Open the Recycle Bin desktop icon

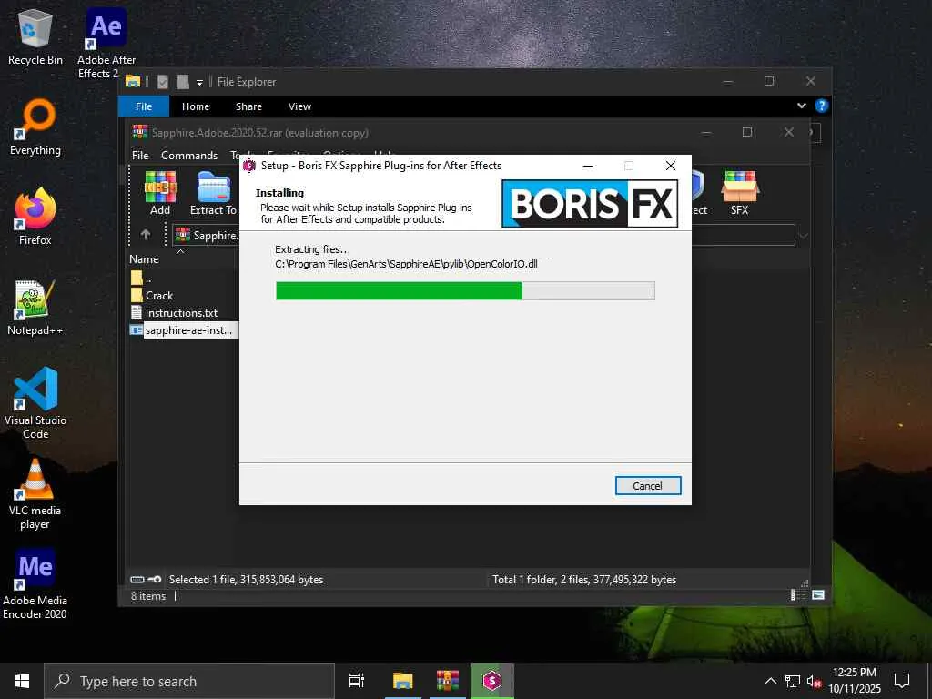pyautogui.click(x=35, y=37)
